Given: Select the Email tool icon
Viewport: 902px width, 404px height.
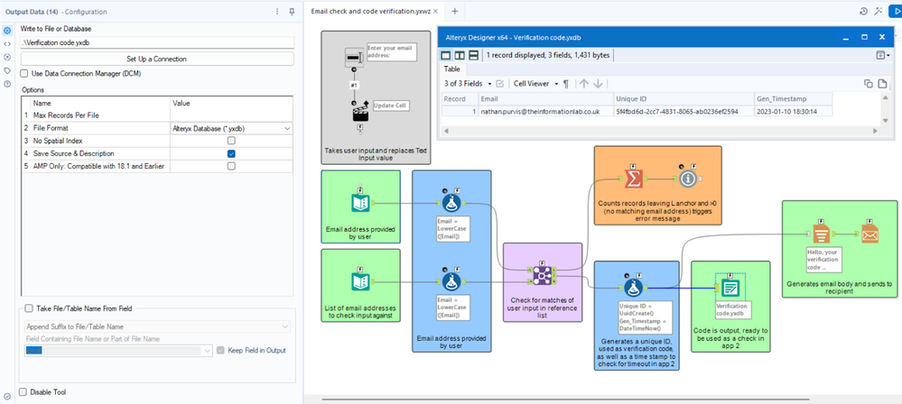Looking at the screenshot, I should pos(869,234).
